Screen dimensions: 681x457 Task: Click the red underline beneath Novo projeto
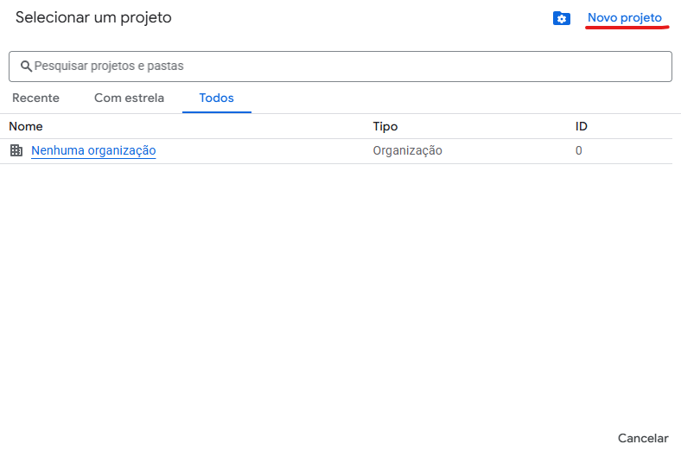[x=627, y=28]
